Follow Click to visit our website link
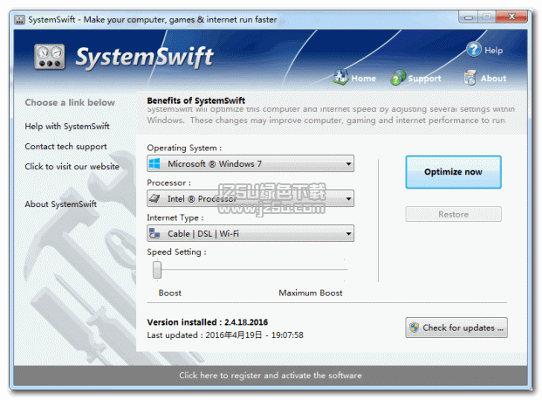Viewport: 542px width, 400px height. click(72, 167)
